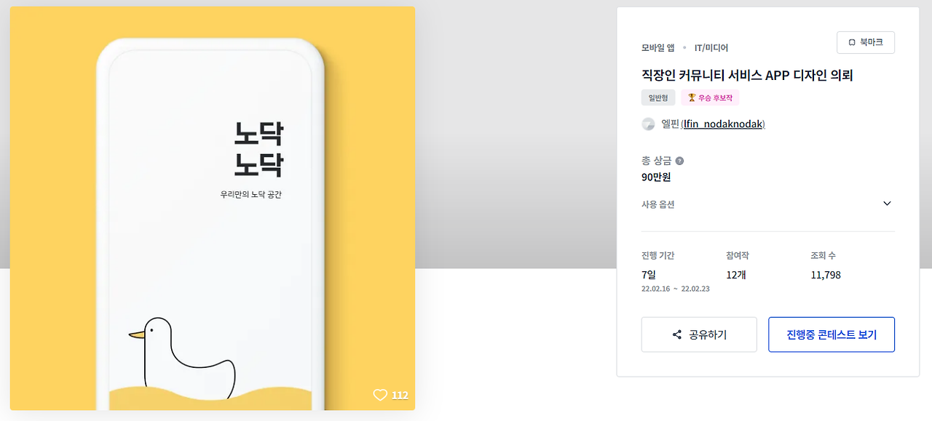932x421 pixels.
Task: Click the 공유하기 button
Action: click(699, 334)
